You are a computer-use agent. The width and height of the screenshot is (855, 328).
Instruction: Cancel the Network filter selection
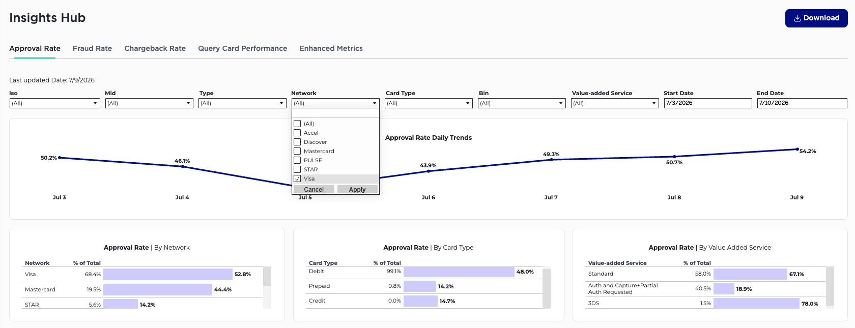[x=313, y=189]
